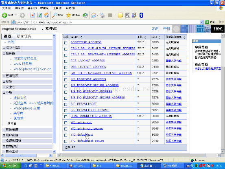
Task: Click the Windows Start button
Action: click(10, 166)
